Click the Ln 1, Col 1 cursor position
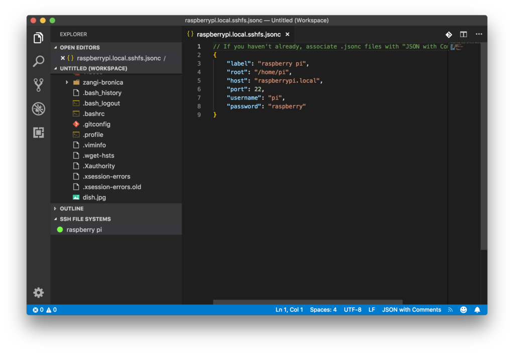The image size is (514, 353). click(289, 310)
